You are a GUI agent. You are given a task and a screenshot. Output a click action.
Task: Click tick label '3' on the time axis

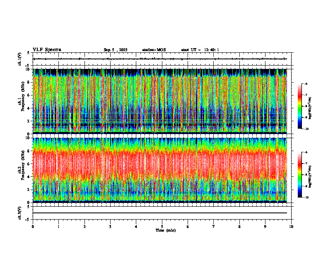[110, 227]
